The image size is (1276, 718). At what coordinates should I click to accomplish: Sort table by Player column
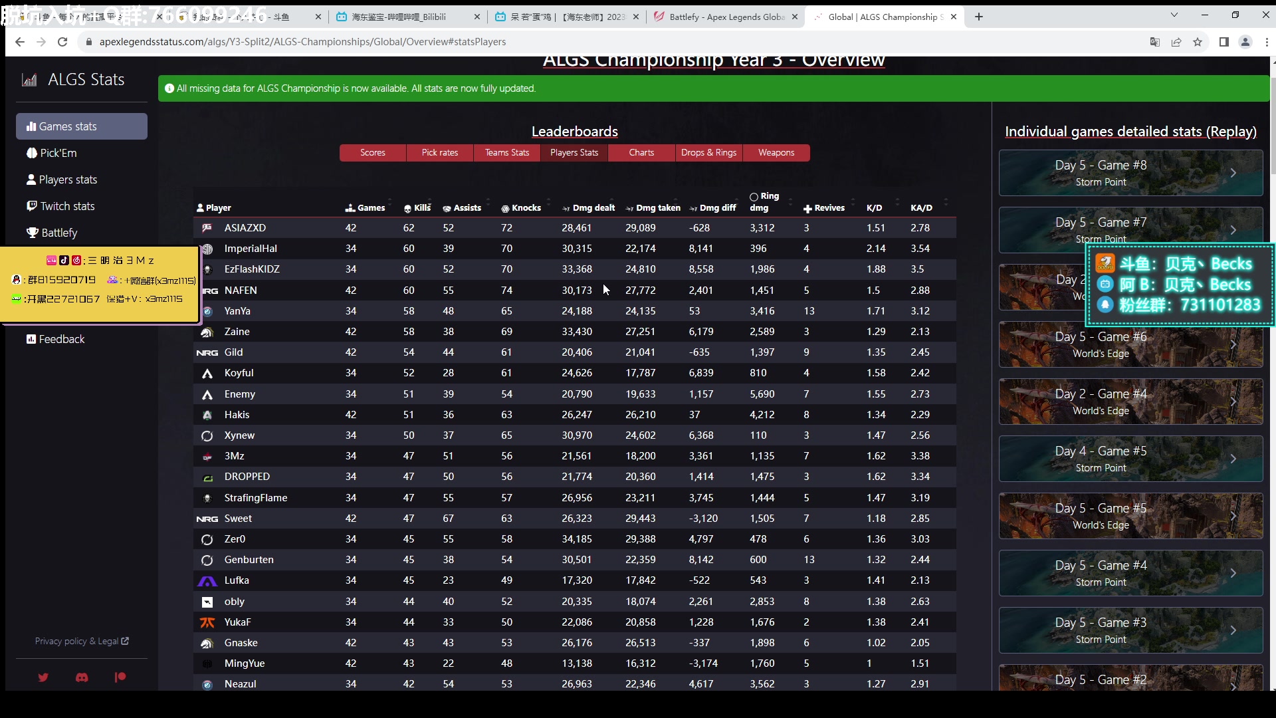click(214, 208)
